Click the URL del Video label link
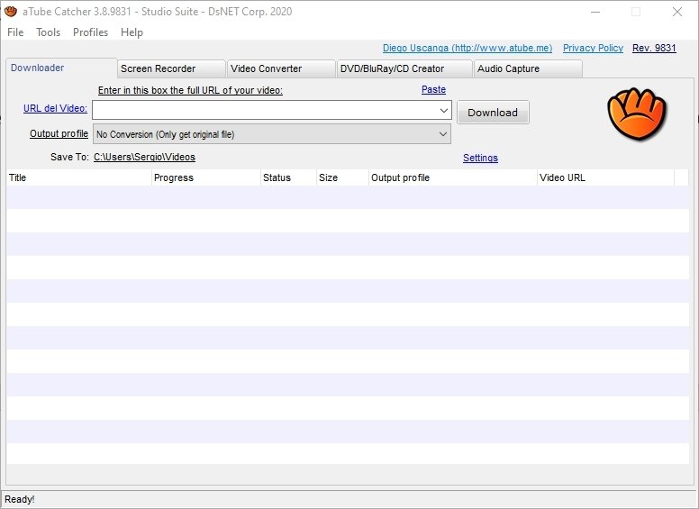This screenshot has height=509, width=699. [55, 108]
